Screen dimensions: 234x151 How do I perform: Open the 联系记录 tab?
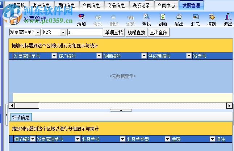(x=141, y=5)
